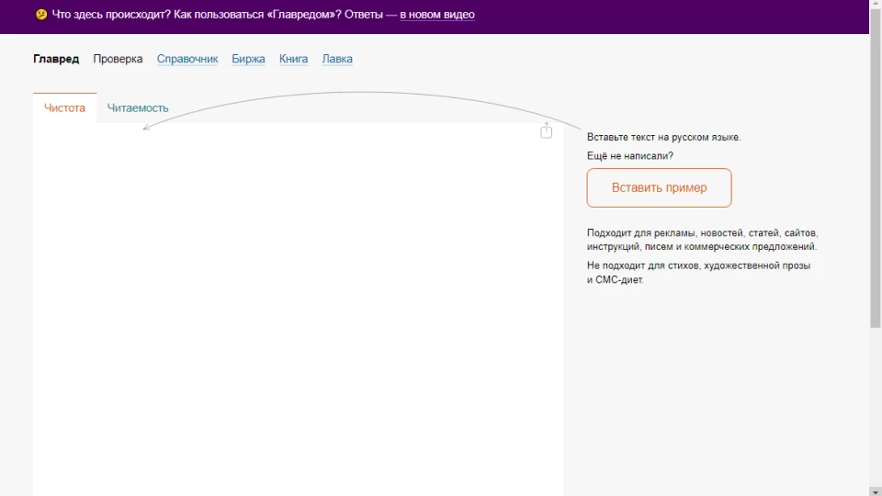
Task: Click the scrollbar up arrow
Action: 875,5
